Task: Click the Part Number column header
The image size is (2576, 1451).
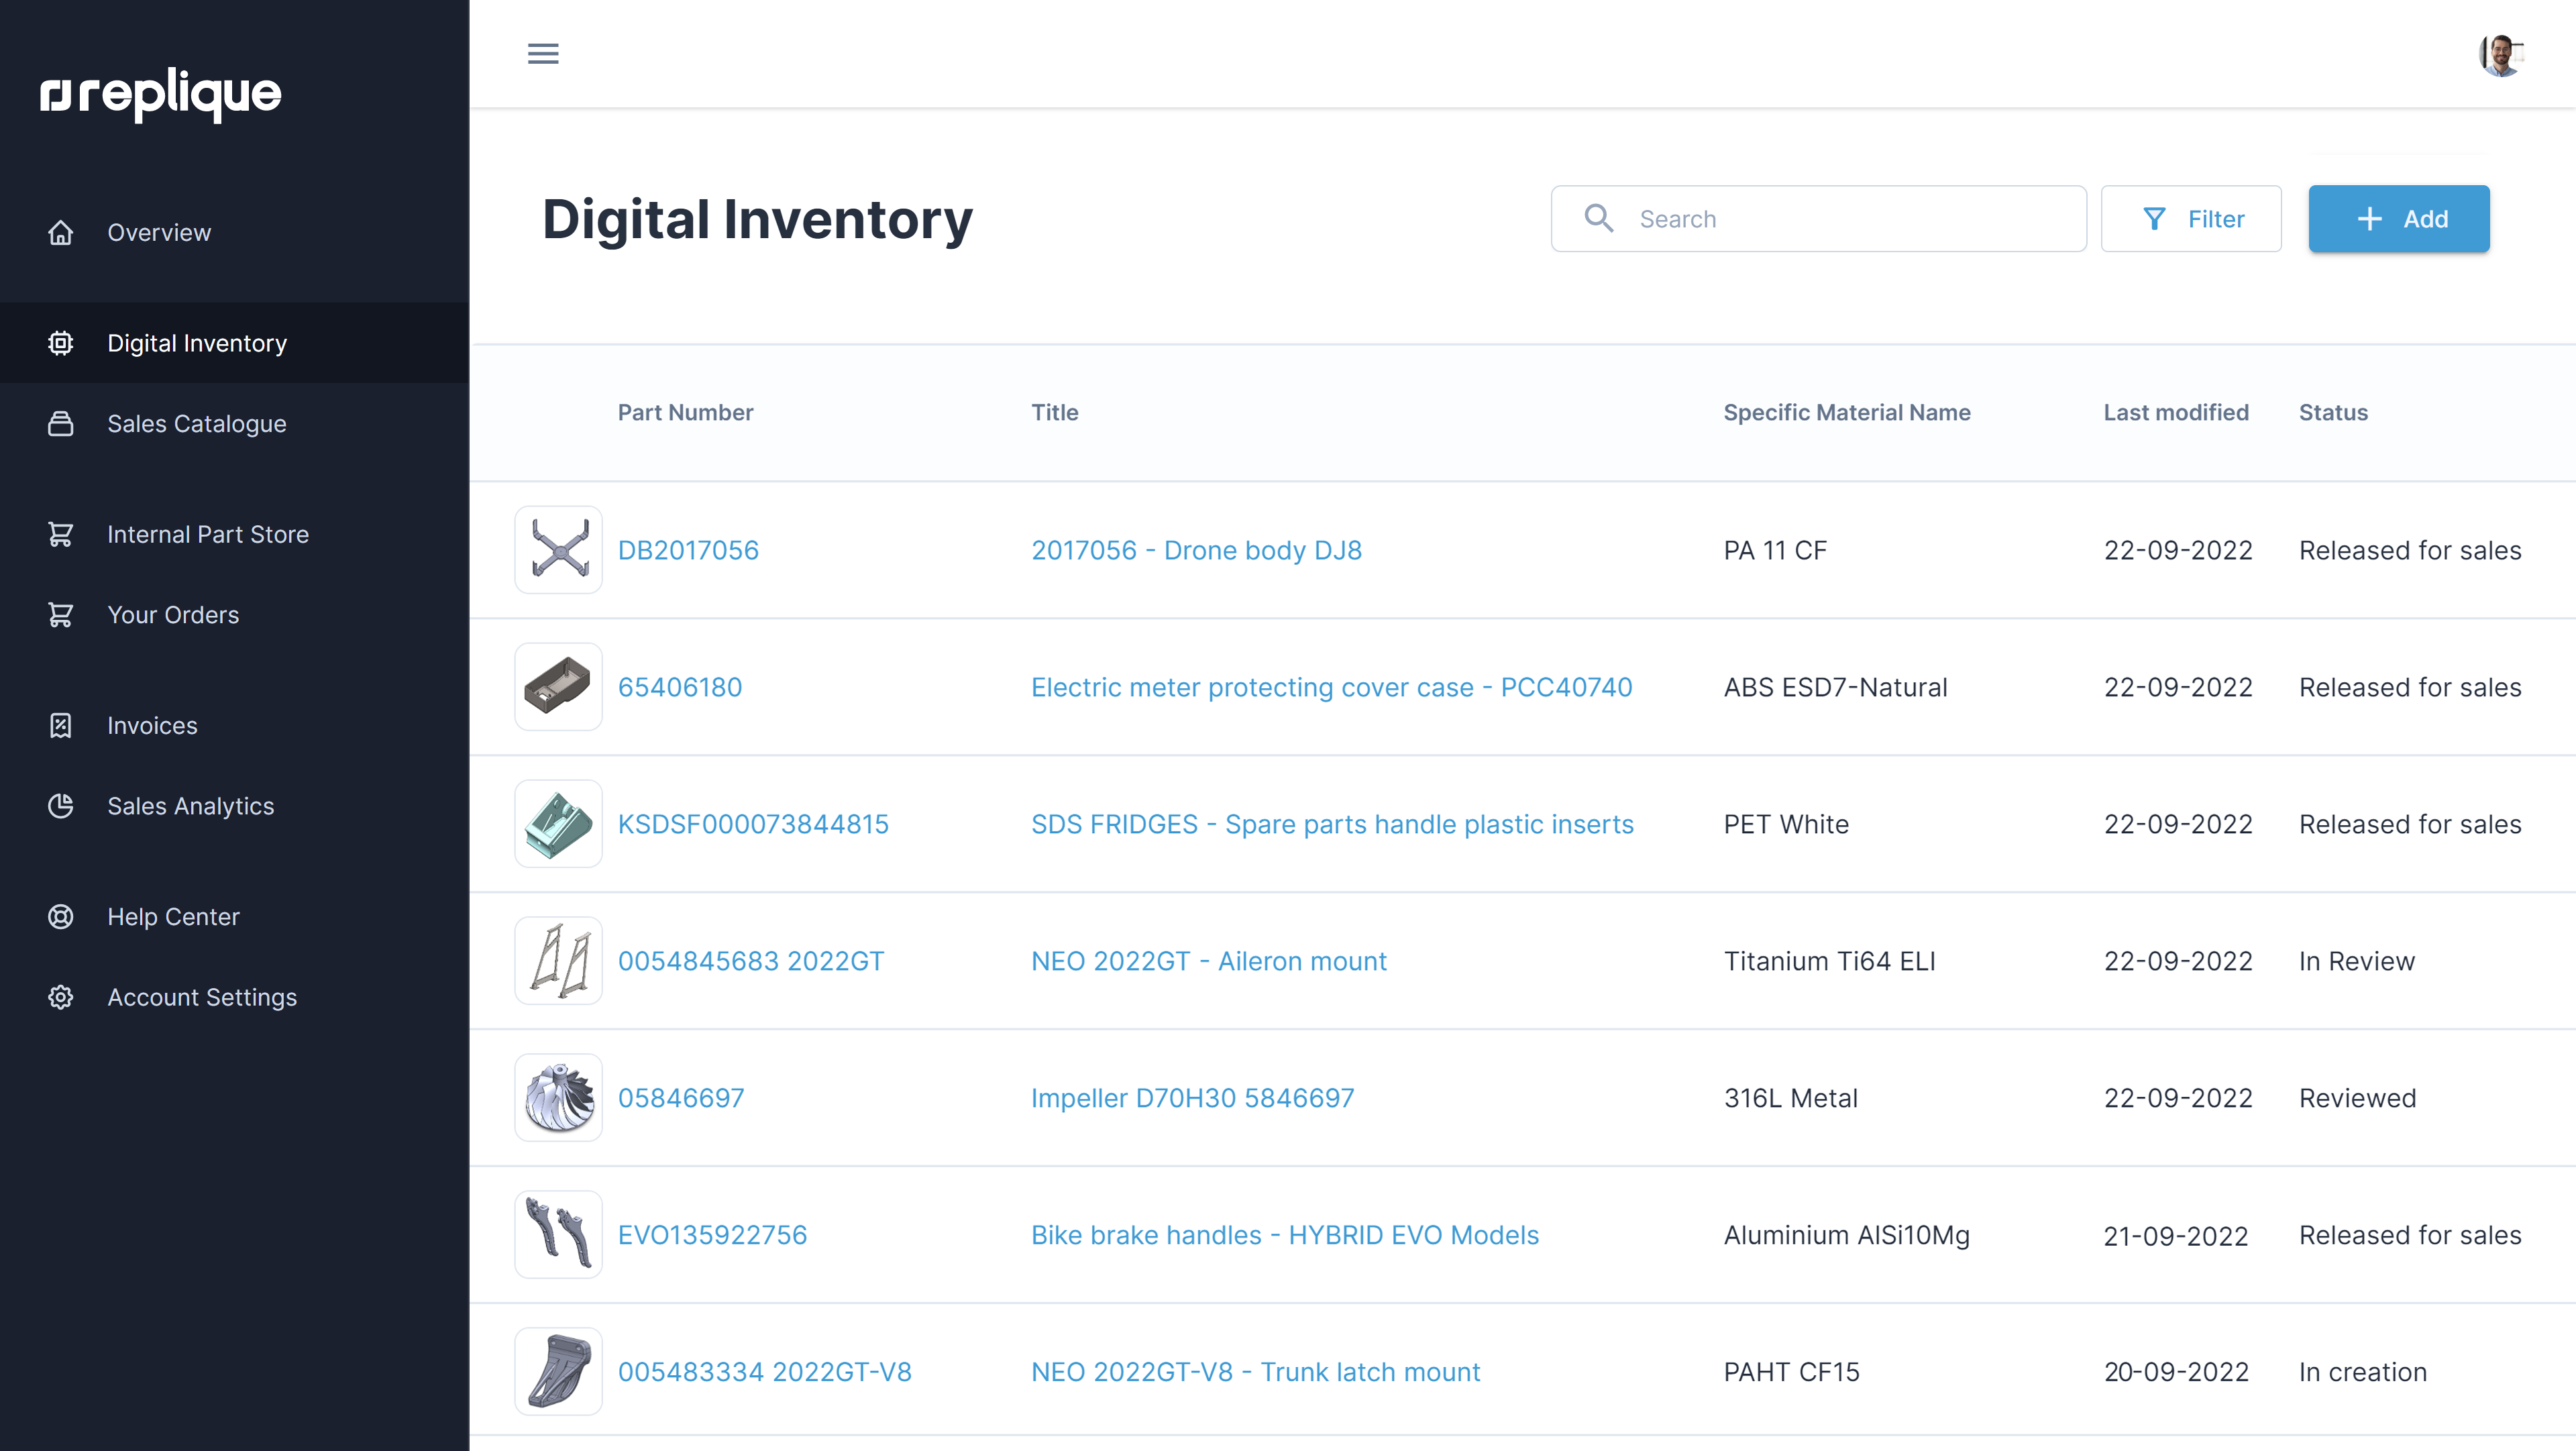Action: pyautogui.click(x=685, y=412)
